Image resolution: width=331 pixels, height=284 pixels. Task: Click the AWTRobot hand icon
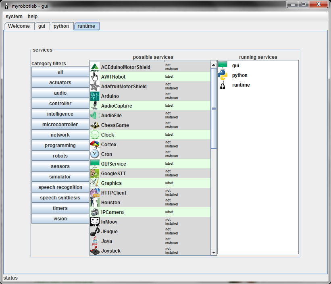[95, 77]
